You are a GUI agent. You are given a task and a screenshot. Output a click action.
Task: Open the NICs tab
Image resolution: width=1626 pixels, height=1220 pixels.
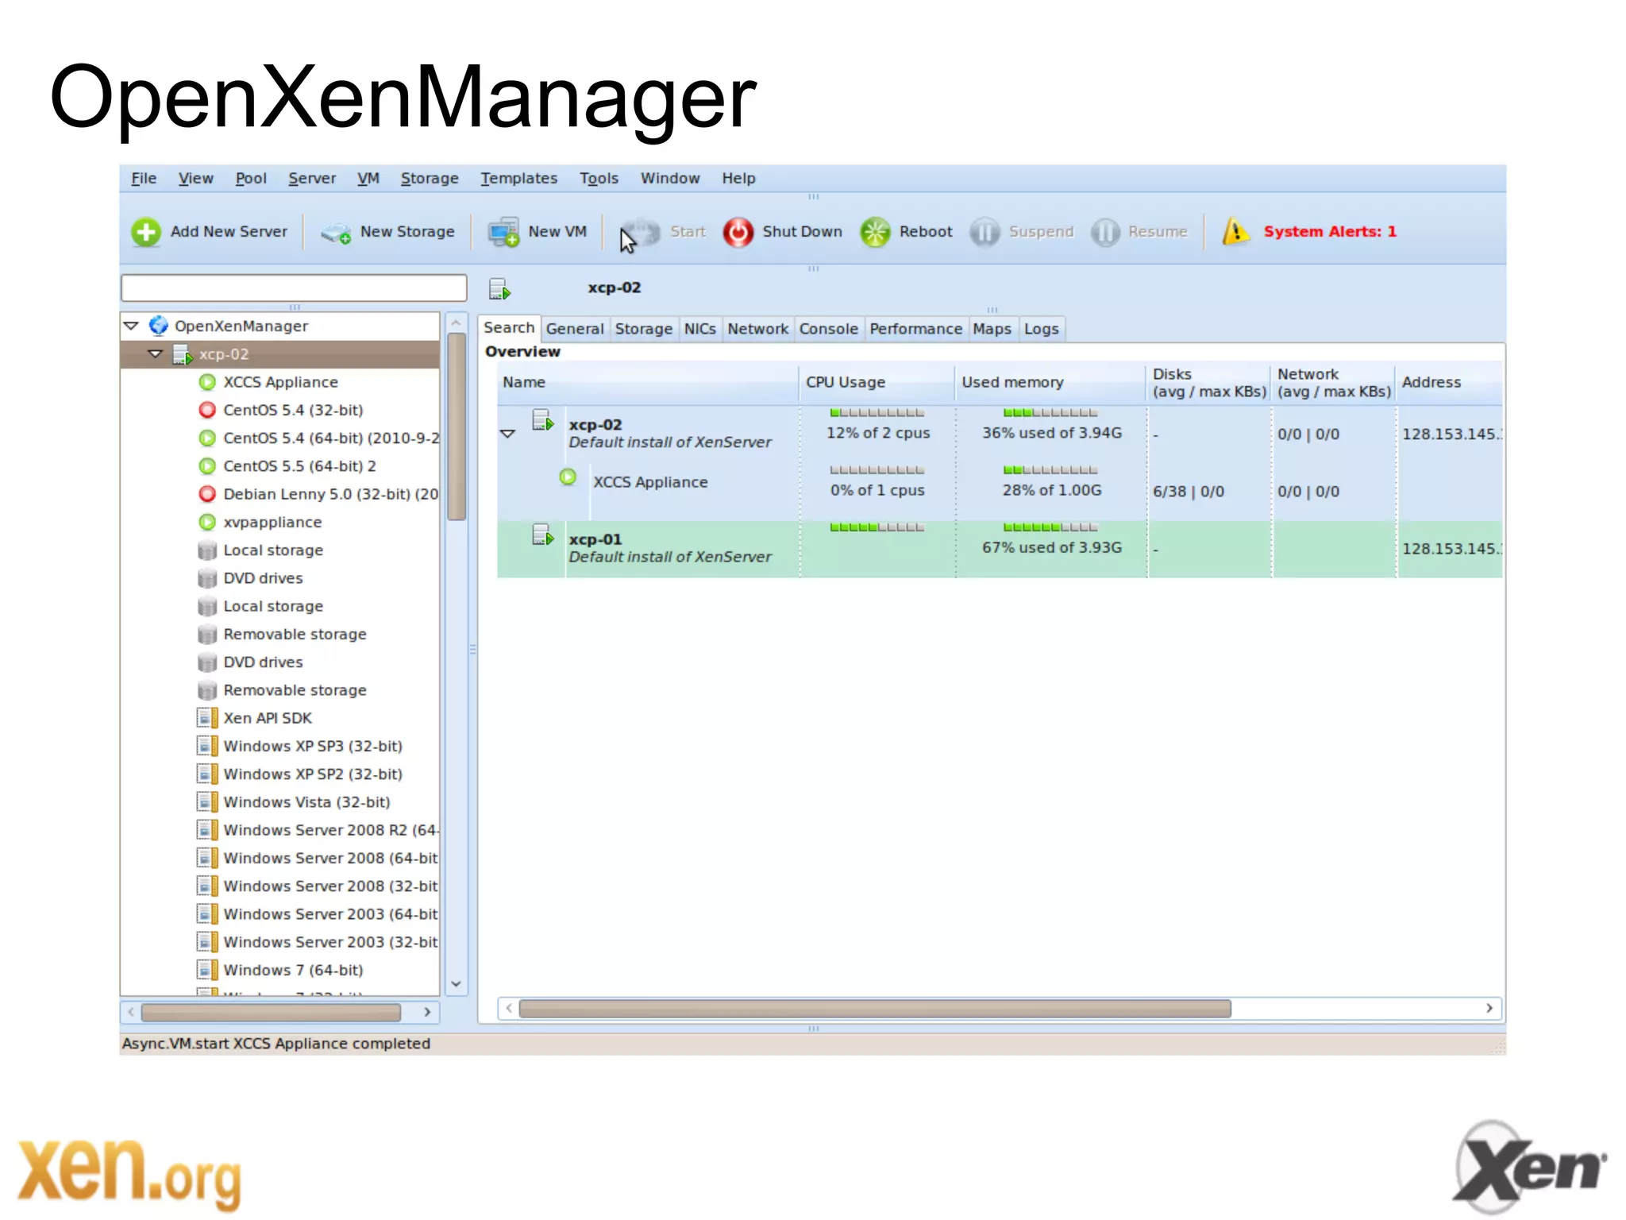699,329
